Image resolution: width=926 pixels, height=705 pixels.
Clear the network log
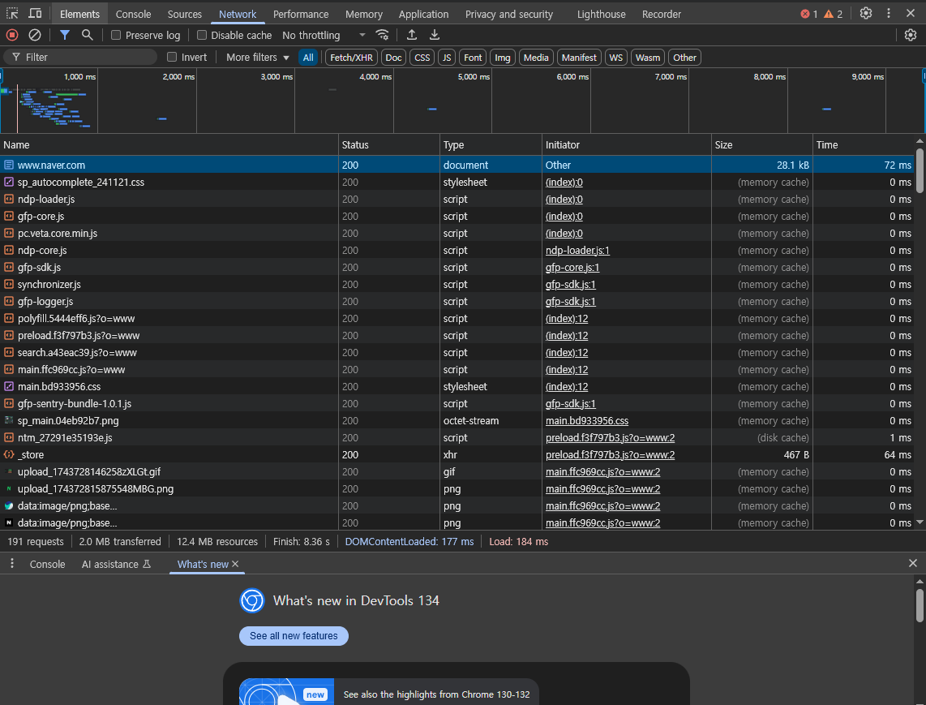tap(35, 35)
